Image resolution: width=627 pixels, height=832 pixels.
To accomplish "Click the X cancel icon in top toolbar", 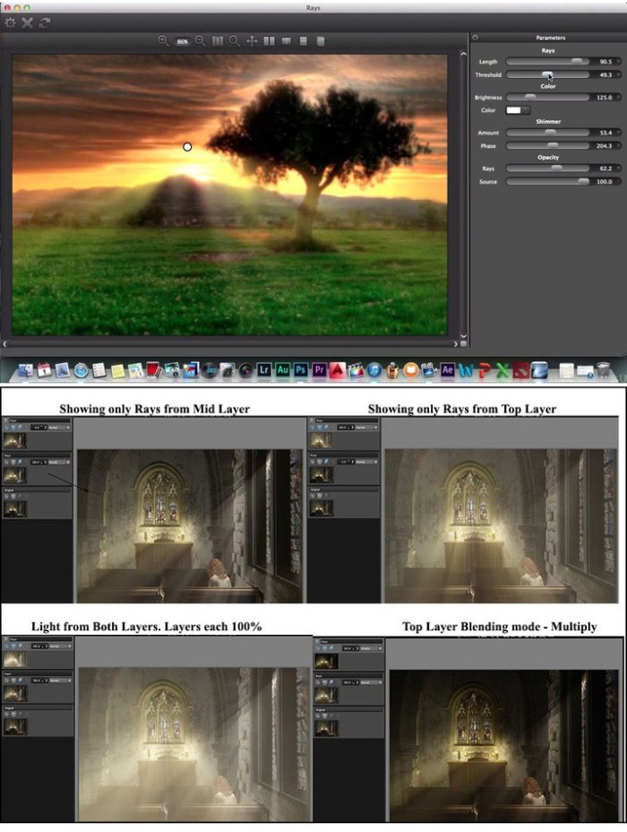I will click(x=27, y=22).
